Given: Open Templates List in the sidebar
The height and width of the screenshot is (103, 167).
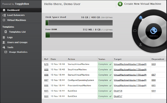Looking at the screenshot, I should (x=17, y=32).
